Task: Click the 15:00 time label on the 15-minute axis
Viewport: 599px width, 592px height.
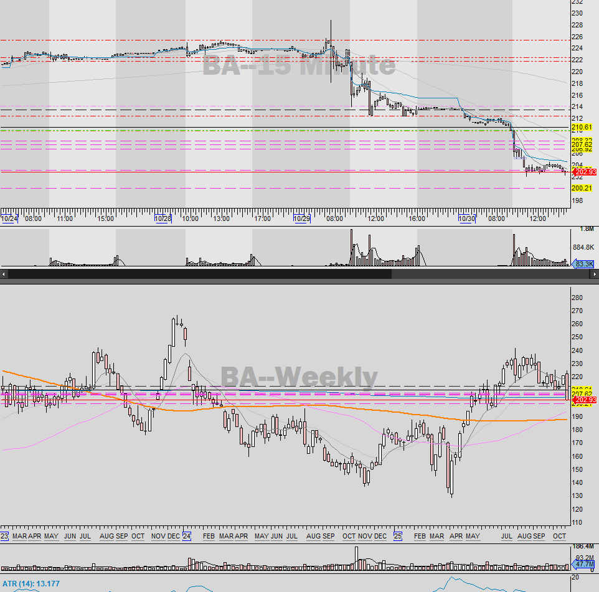Action: (105, 218)
